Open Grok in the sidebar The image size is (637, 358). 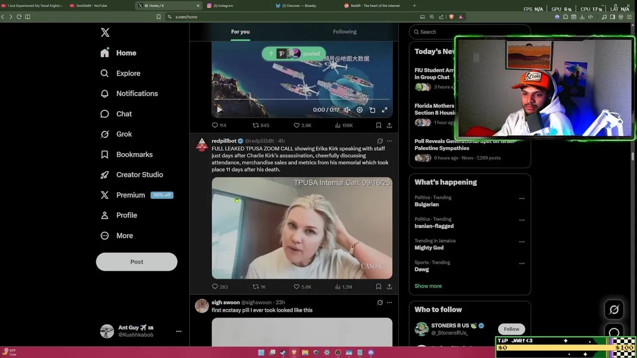[116, 134]
